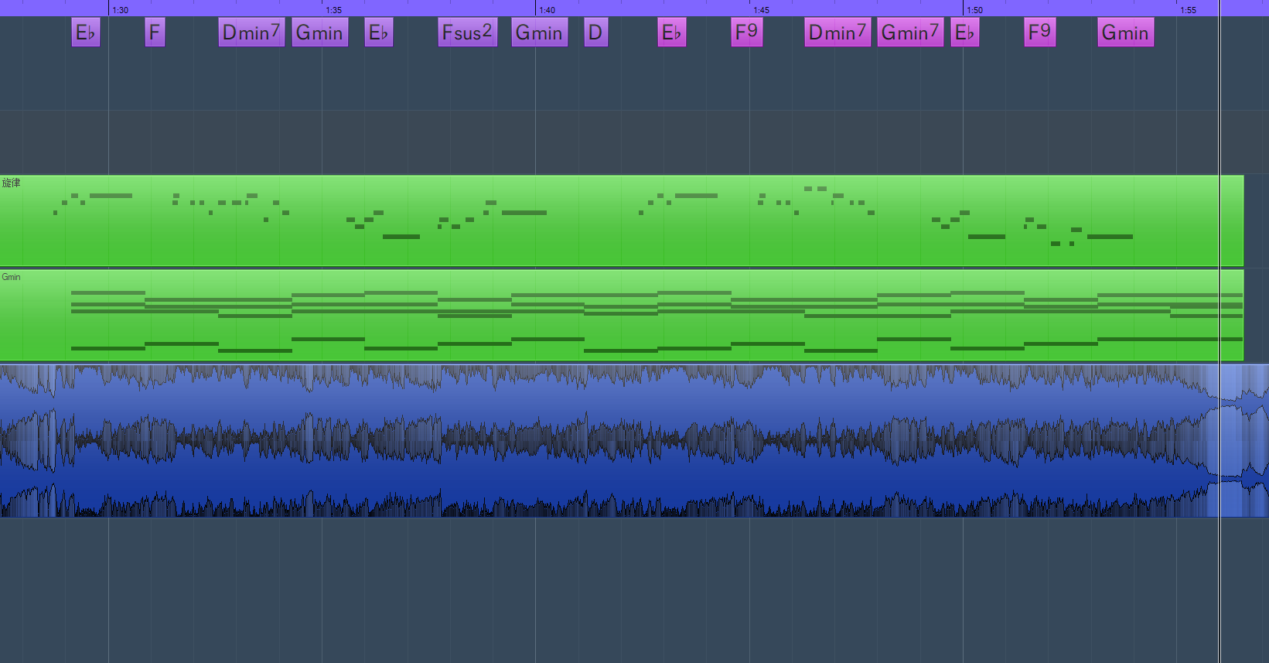Screen dimensions: 1269x663
Task: Select the Gmin chord marker before D
Action: pos(539,32)
